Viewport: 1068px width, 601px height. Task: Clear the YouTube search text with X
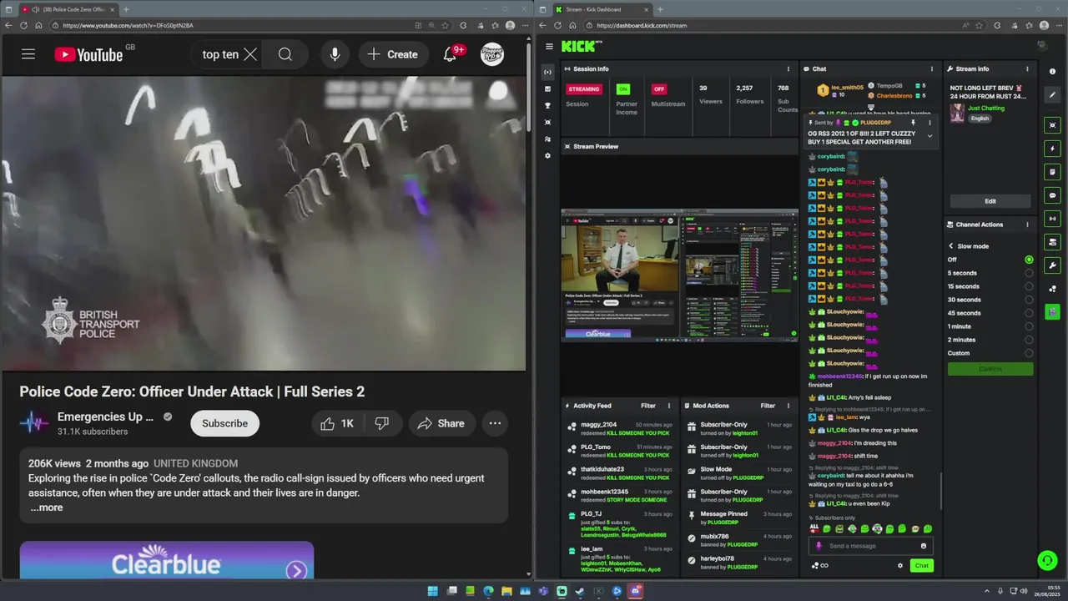(250, 54)
